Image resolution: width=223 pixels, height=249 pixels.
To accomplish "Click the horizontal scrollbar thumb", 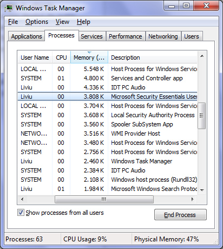I will tap(104, 199).
